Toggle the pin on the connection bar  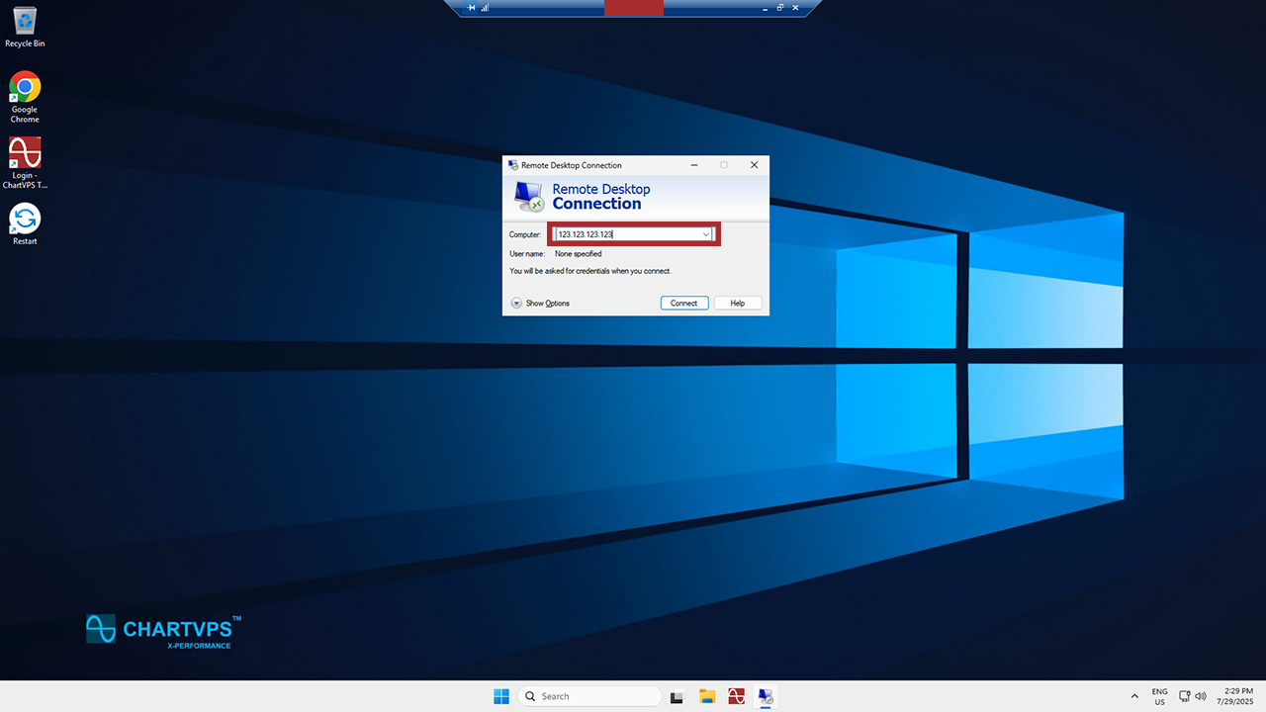[472, 8]
